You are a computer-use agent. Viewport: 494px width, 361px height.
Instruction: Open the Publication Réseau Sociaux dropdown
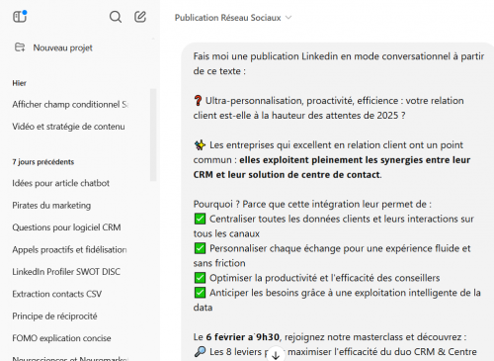233,18
